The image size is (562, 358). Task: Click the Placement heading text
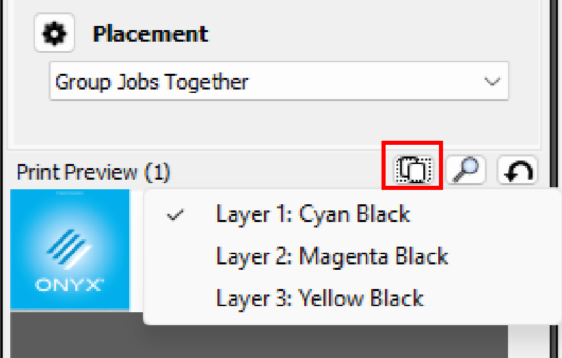[150, 34]
